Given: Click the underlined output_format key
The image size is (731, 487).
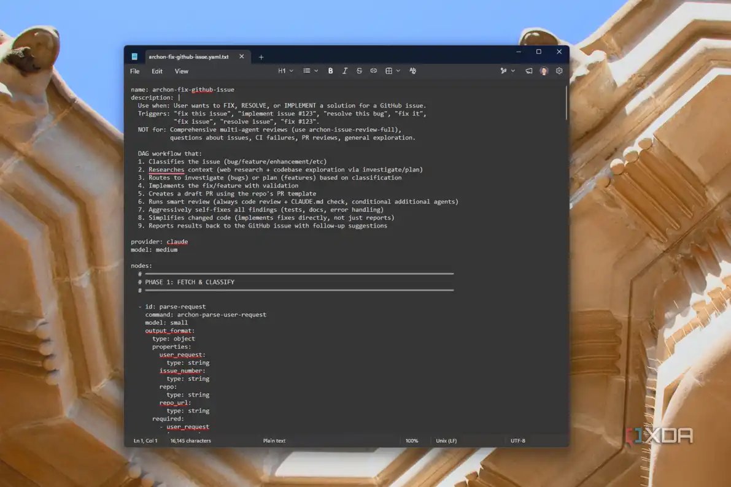Looking at the screenshot, I should (168, 331).
